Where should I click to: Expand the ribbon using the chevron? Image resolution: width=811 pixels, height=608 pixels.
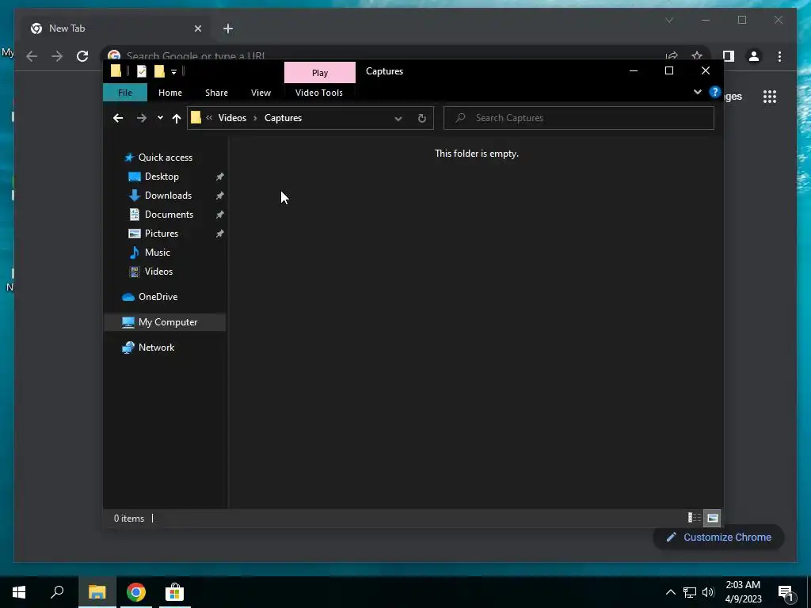pyautogui.click(x=697, y=92)
